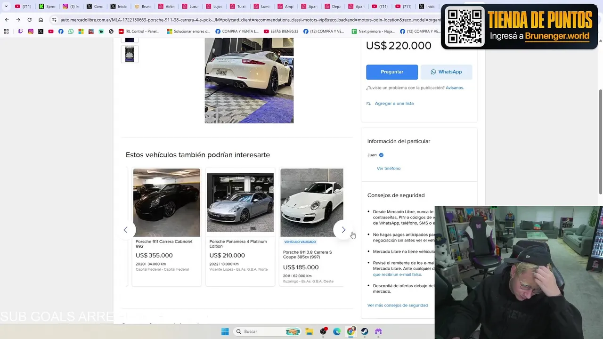Click Porsche 911 3.8 Carrera S title
Viewport: 603px width, 339px height.
[x=308, y=255]
